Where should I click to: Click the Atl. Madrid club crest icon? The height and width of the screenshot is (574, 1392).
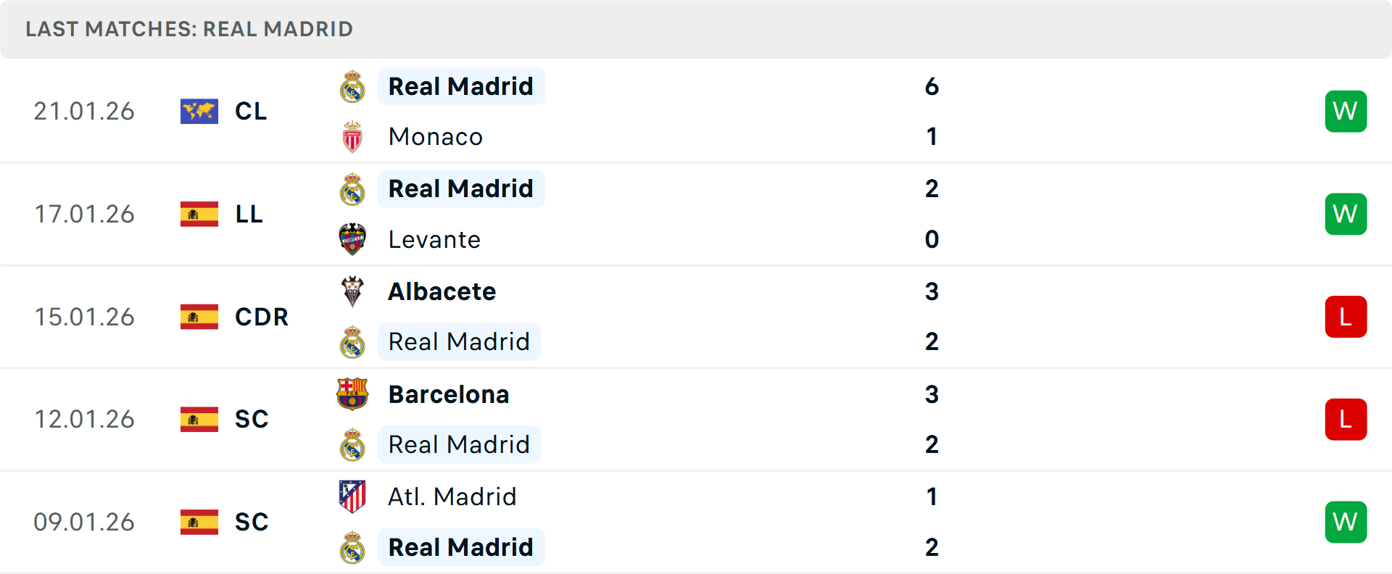click(352, 496)
